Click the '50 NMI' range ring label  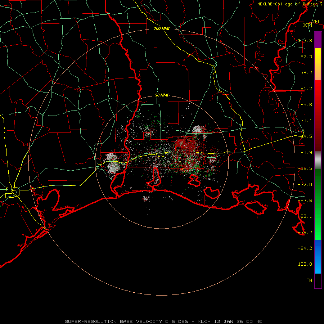[162, 95]
